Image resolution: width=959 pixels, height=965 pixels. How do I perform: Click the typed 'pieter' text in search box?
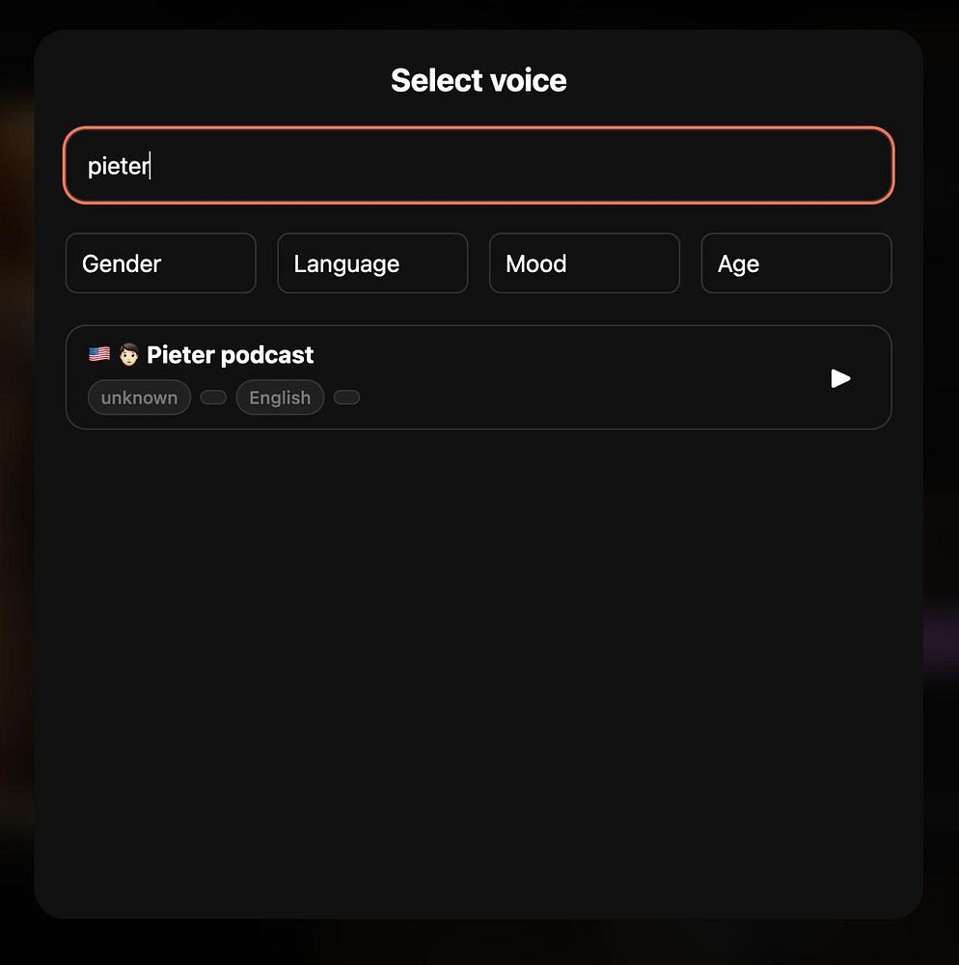pos(118,166)
